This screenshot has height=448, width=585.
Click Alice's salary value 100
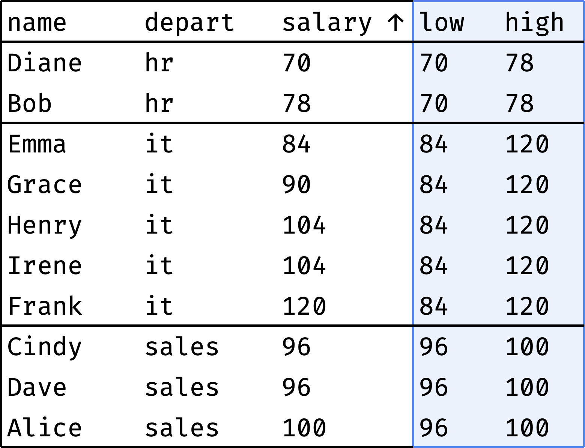304,428
